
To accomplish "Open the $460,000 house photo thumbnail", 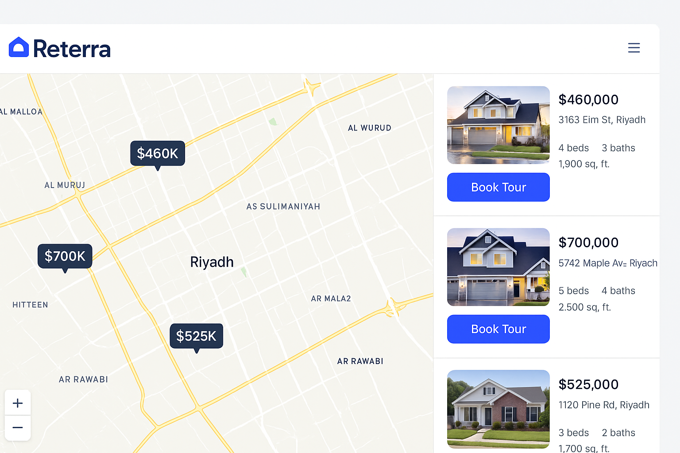I will point(498,125).
